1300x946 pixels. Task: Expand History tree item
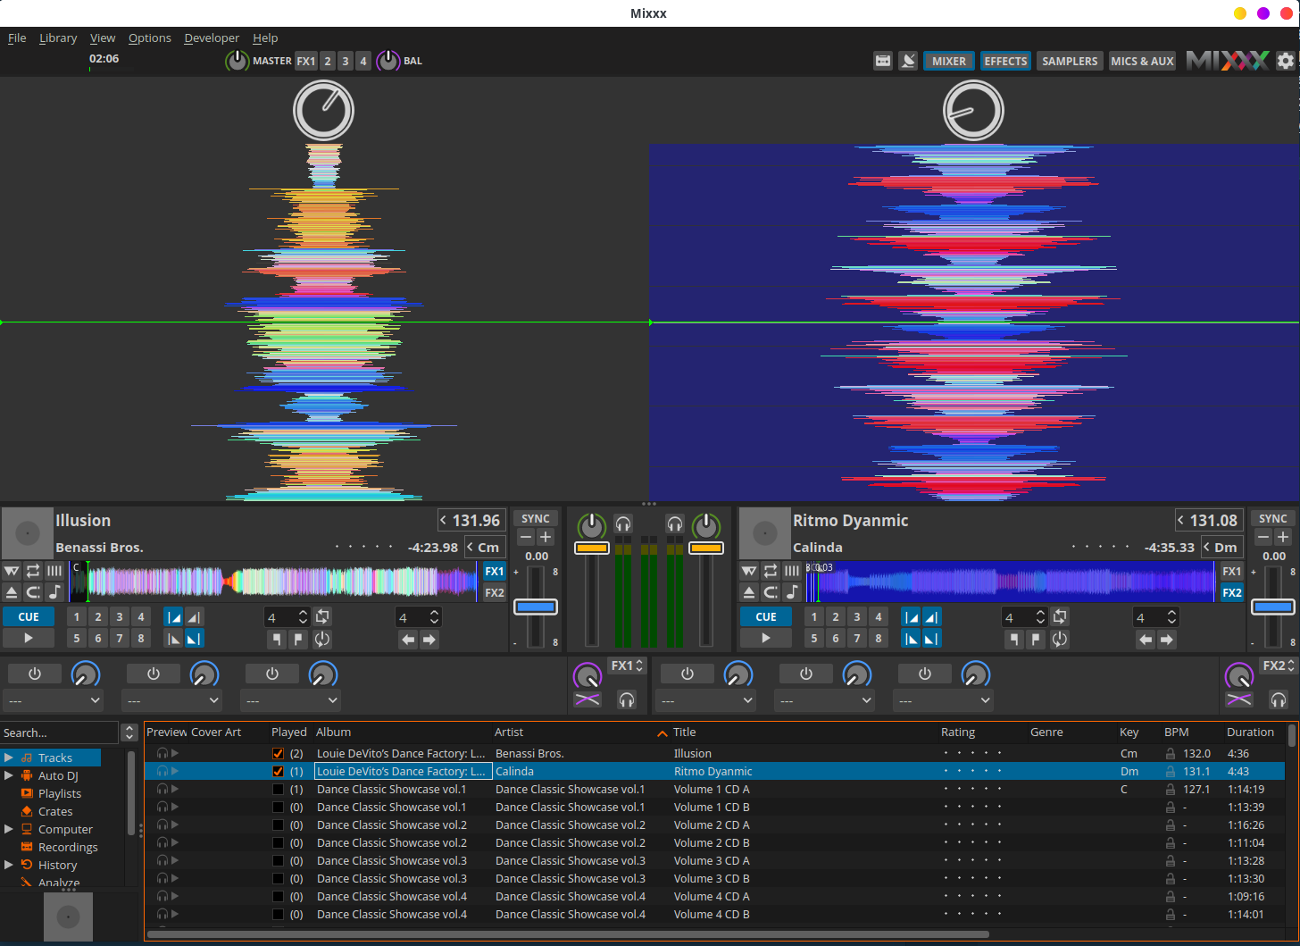[9, 865]
